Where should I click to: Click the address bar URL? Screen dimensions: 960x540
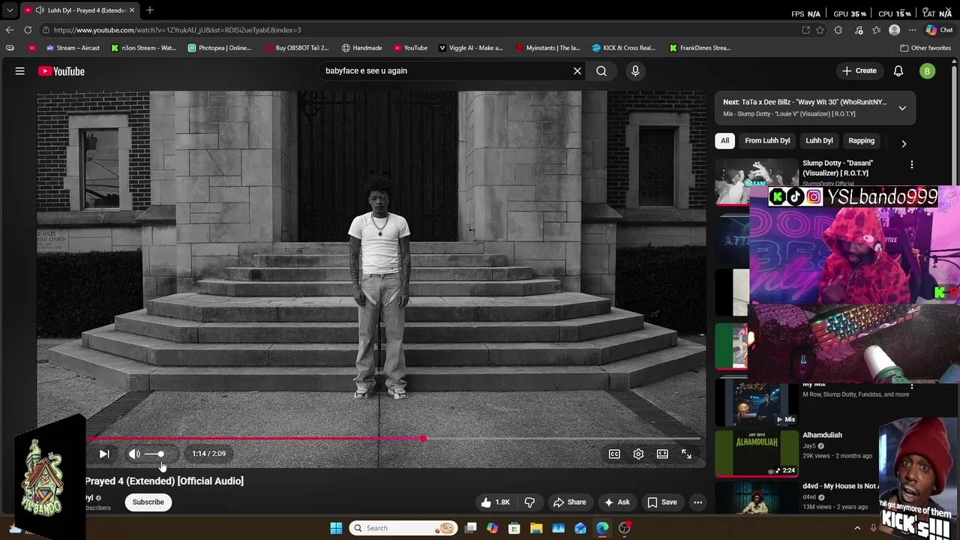[x=177, y=30]
